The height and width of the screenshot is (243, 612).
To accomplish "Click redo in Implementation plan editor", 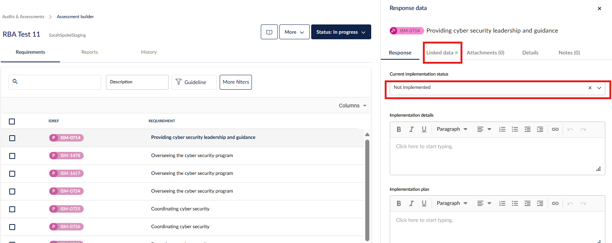I will (x=583, y=203).
